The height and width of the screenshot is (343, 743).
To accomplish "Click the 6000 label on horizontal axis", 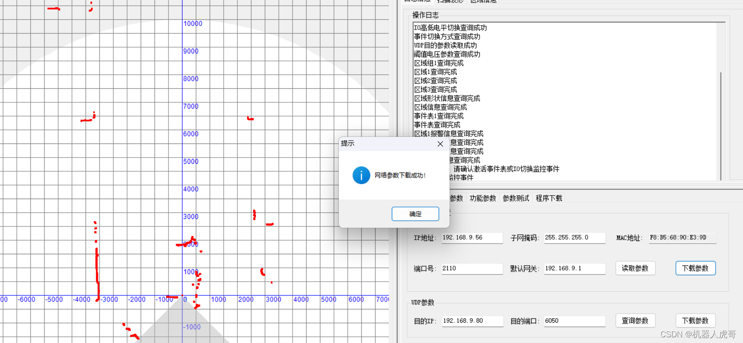I will pos(356,299).
